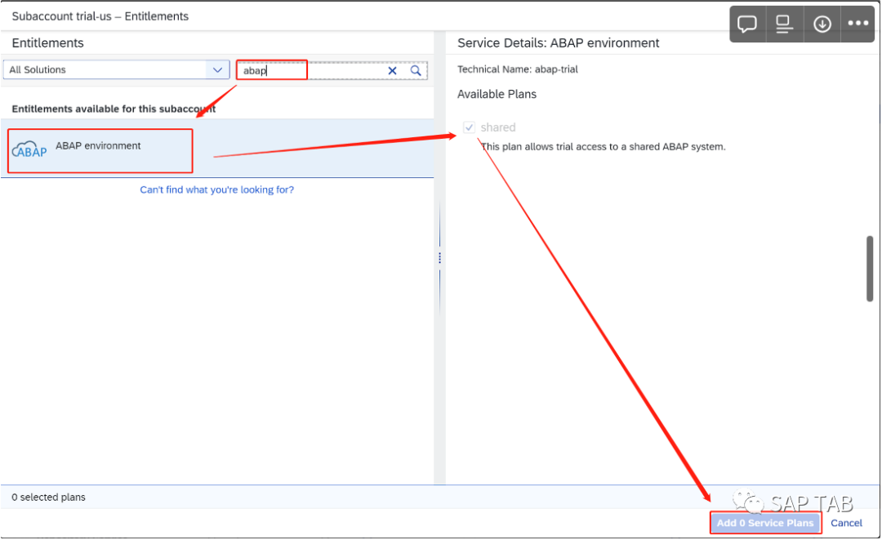This screenshot has width=882, height=540.
Task: Click the pane splitter grip handle
Action: 439,258
